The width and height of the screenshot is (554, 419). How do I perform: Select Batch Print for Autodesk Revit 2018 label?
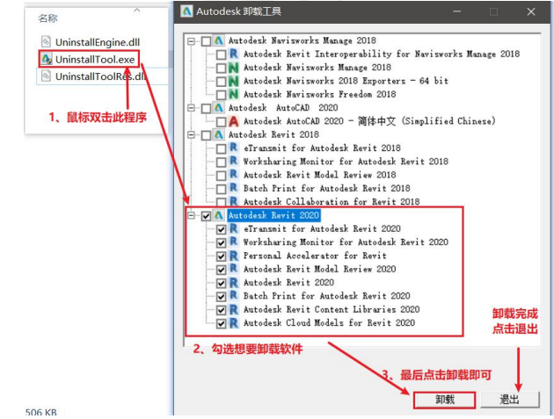(x=327, y=189)
